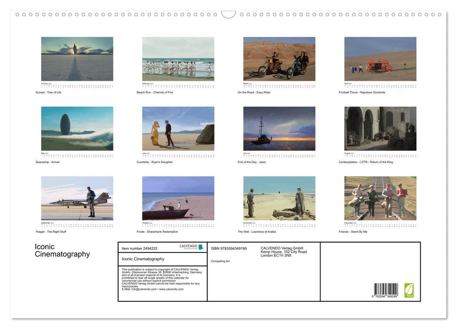Click the End of the Day - Jaws picture
Image resolution: width=457 pixels, height=329 pixels.
[279, 128]
